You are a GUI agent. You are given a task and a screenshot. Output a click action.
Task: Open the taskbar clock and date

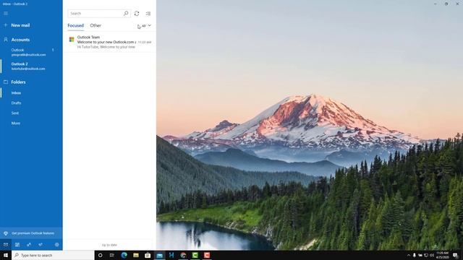(442, 255)
